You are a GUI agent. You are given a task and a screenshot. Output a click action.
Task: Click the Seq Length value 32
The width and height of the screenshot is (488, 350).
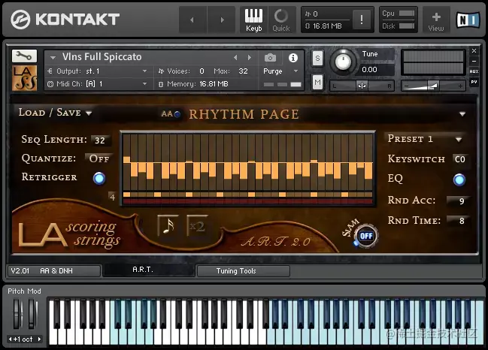100,140
